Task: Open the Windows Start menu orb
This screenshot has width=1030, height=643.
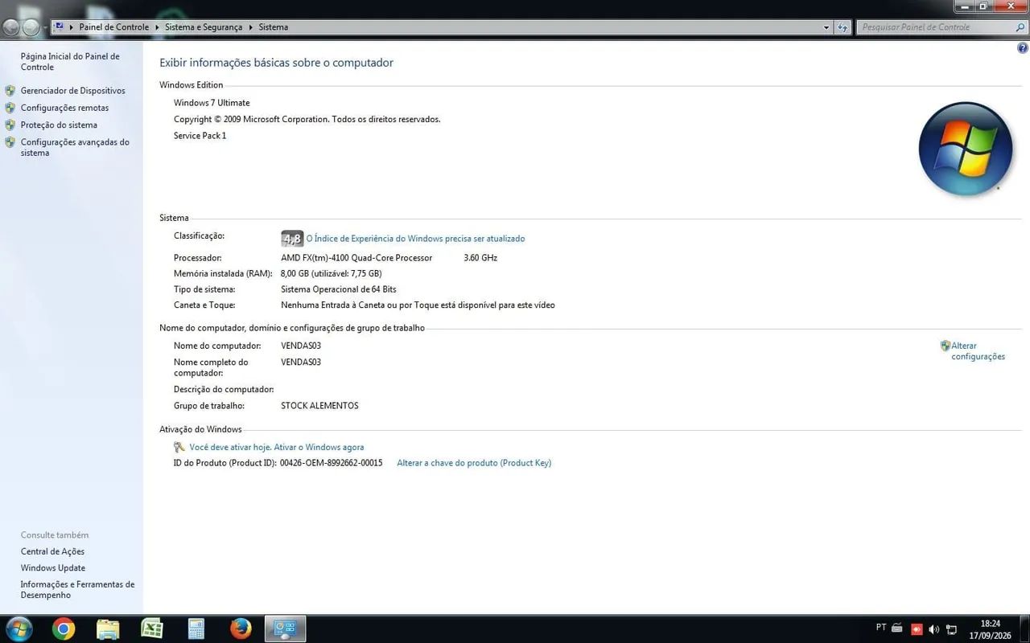Action: pyautogui.click(x=18, y=629)
